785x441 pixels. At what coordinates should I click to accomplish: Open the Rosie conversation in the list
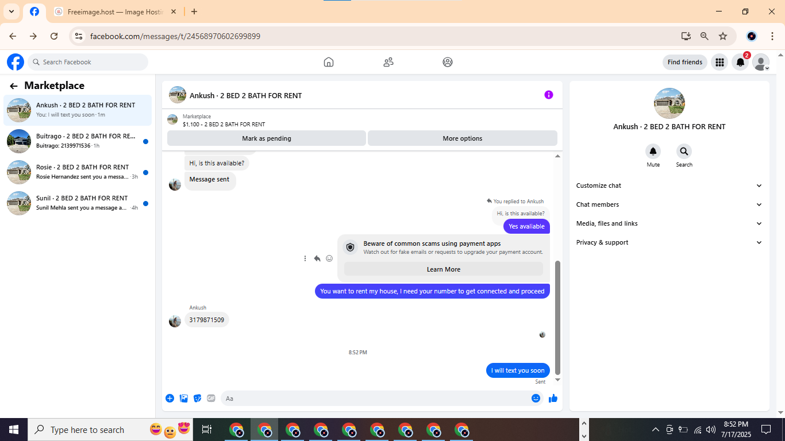coord(78,172)
